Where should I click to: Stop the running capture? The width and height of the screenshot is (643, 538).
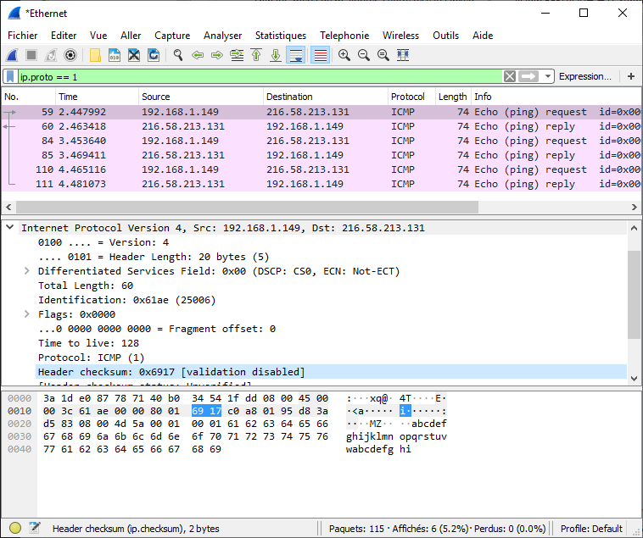[31, 55]
